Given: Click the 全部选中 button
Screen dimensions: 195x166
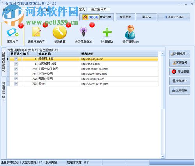Looking at the screenshot, I should coord(180,81).
